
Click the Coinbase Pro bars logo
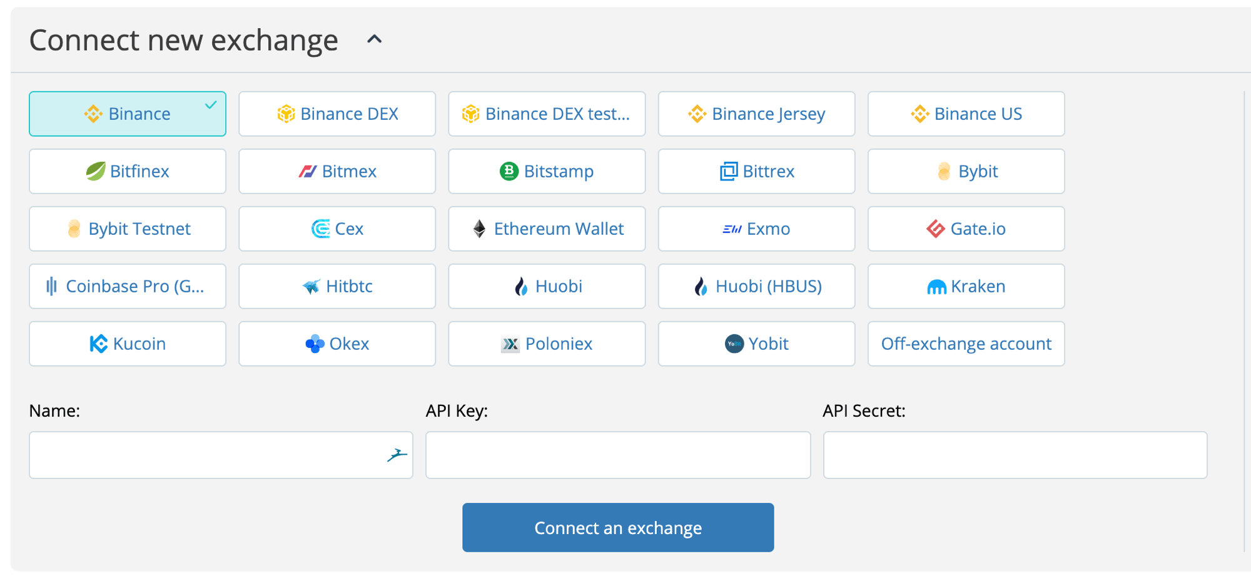click(51, 286)
